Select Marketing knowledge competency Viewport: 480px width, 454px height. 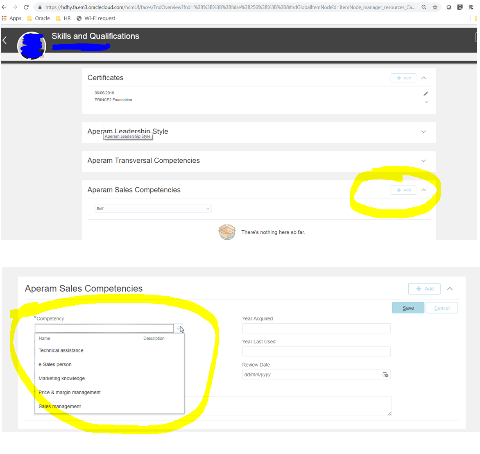(62, 379)
